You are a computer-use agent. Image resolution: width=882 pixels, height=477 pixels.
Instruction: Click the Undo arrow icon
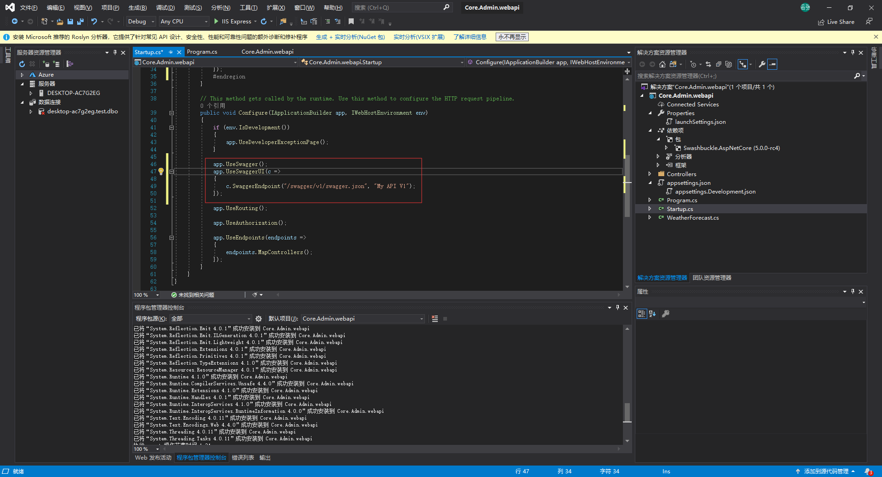(94, 22)
